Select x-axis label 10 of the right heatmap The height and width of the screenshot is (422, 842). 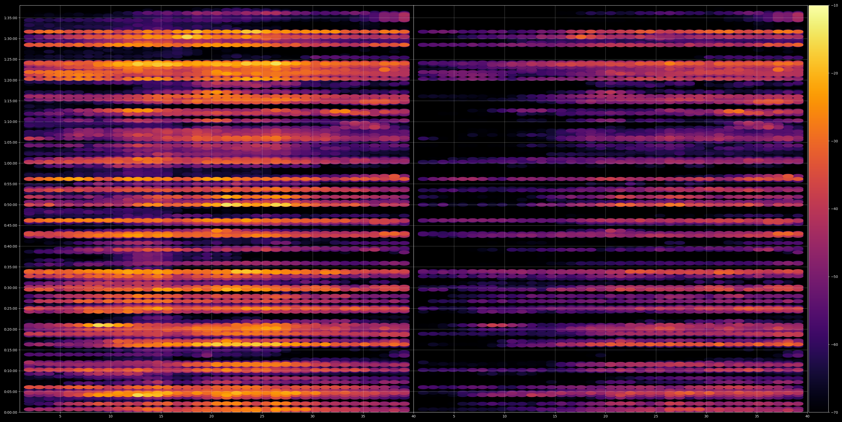click(504, 416)
